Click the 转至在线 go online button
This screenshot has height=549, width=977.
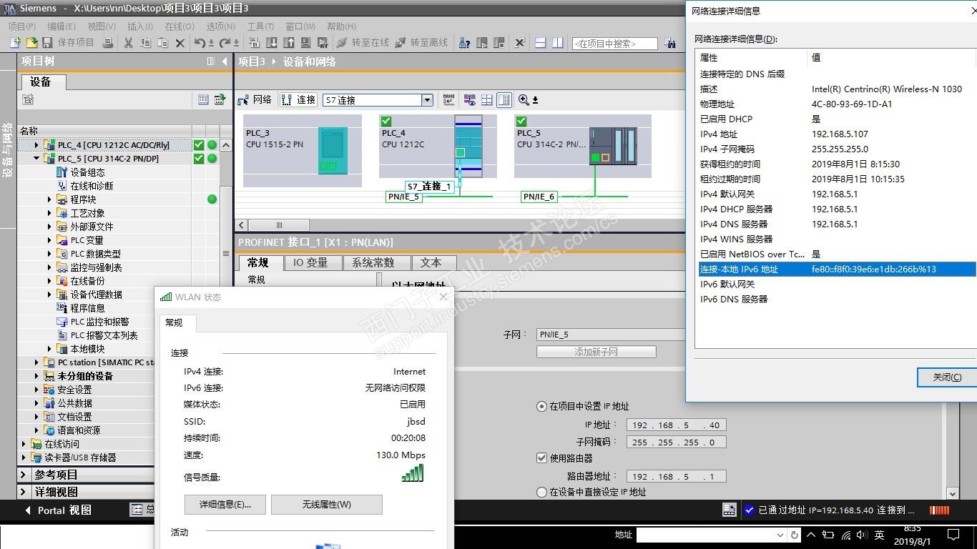tap(363, 43)
